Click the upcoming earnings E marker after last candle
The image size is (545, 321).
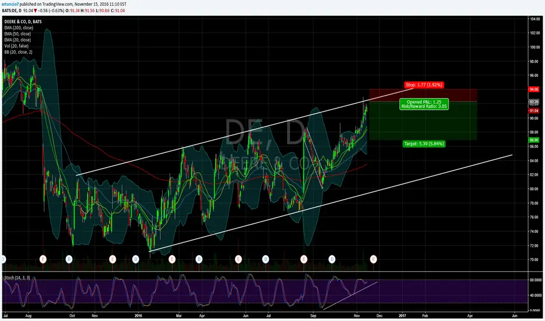point(373,259)
